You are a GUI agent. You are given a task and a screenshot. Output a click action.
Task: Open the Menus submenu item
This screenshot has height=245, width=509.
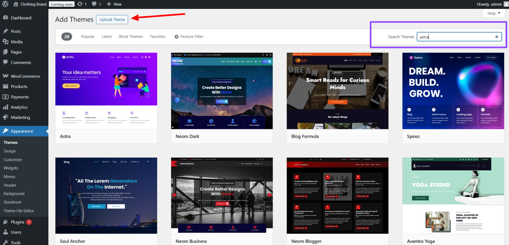click(x=10, y=177)
